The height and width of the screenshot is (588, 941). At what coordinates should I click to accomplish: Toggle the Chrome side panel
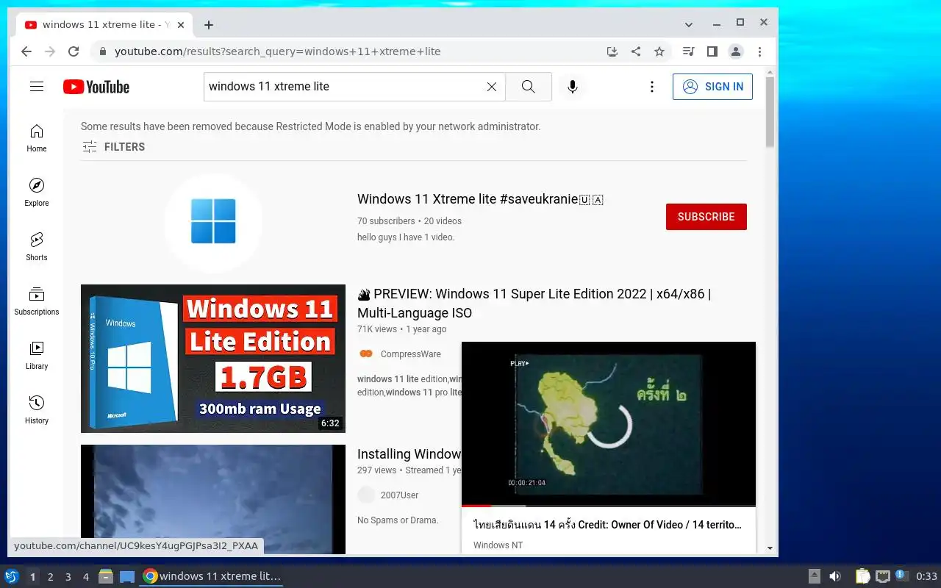click(x=712, y=51)
